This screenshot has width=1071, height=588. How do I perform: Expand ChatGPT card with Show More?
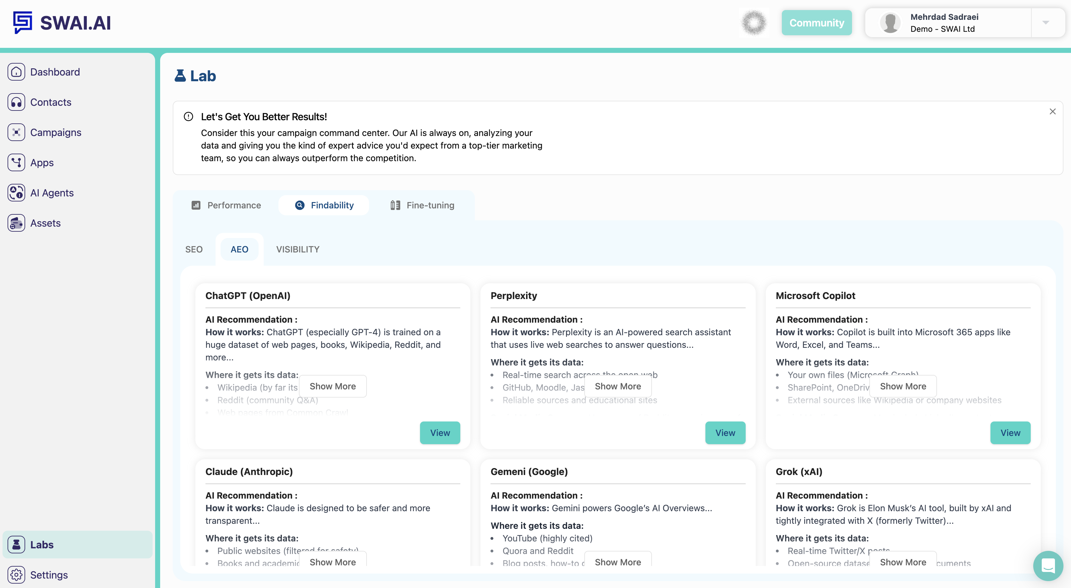pyautogui.click(x=333, y=386)
